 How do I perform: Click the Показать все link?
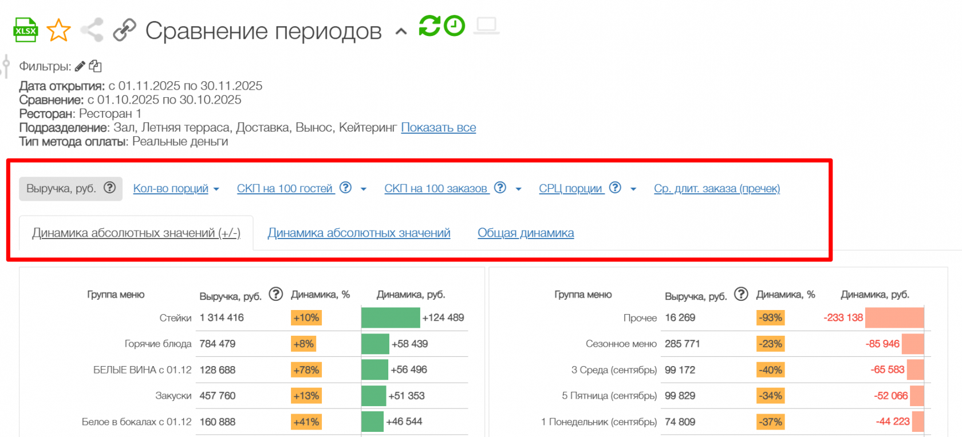(438, 128)
